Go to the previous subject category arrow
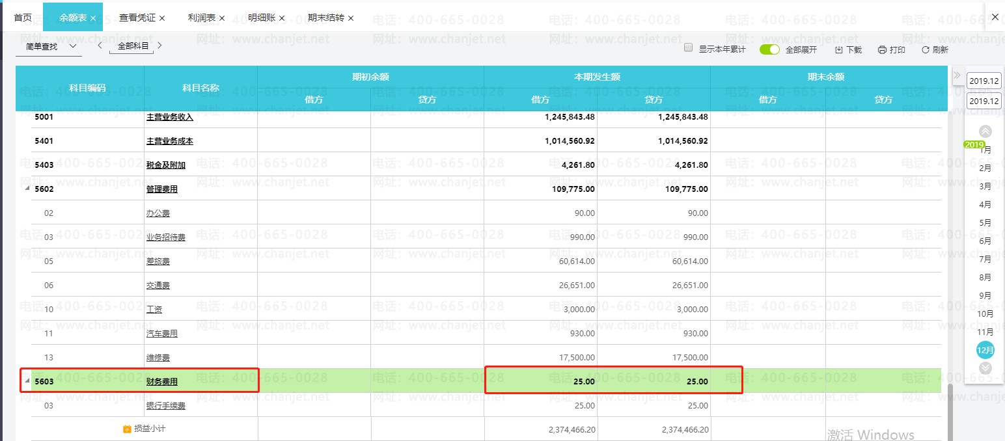1005x441 pixels. pos(100,46)
